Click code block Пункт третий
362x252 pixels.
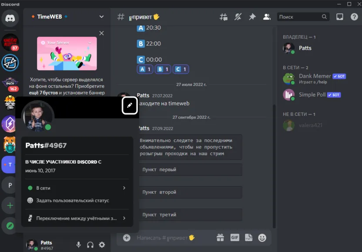click(x=191, y=215)
